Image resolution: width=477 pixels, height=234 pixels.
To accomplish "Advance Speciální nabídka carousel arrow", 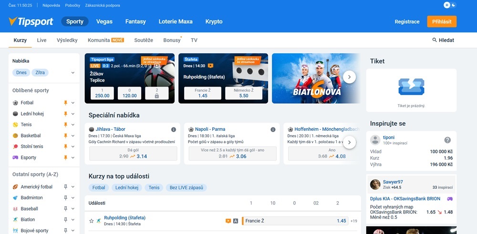I will [x=349, y=142].
